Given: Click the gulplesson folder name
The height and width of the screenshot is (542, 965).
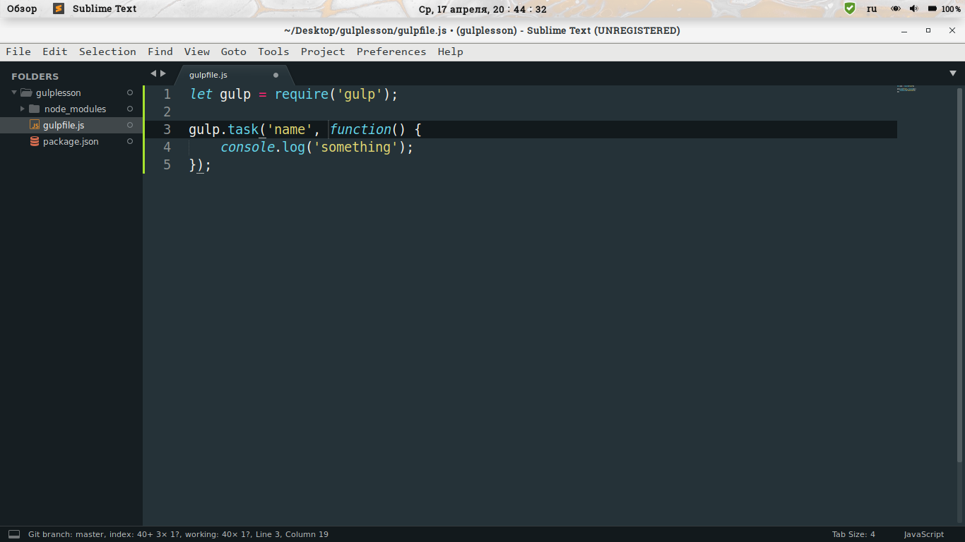Looking at the screenshot, I should point(59,92).
